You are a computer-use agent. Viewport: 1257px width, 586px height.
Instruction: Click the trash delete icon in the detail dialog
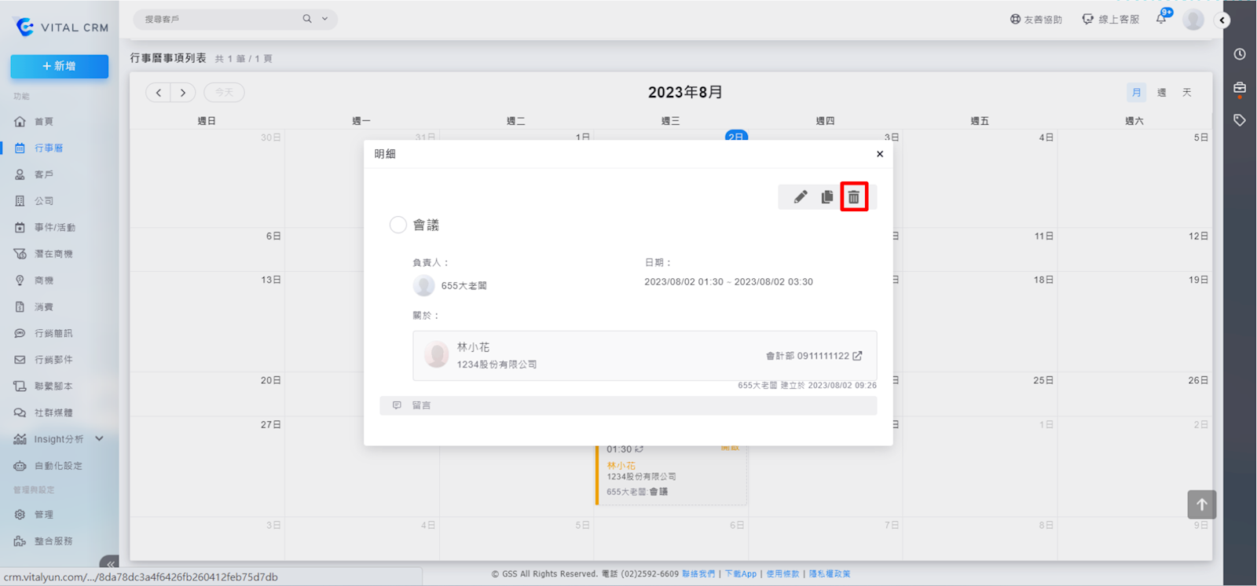pos(854,197)
